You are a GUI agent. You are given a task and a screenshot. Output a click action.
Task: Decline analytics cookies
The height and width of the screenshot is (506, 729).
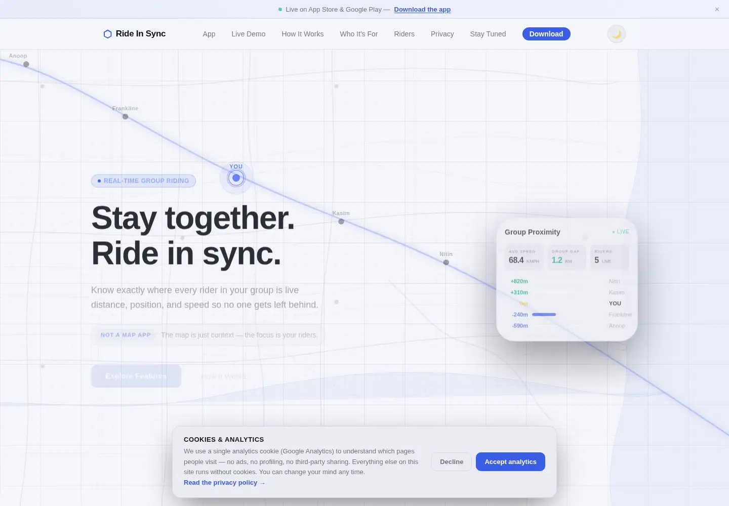[452, 461]
